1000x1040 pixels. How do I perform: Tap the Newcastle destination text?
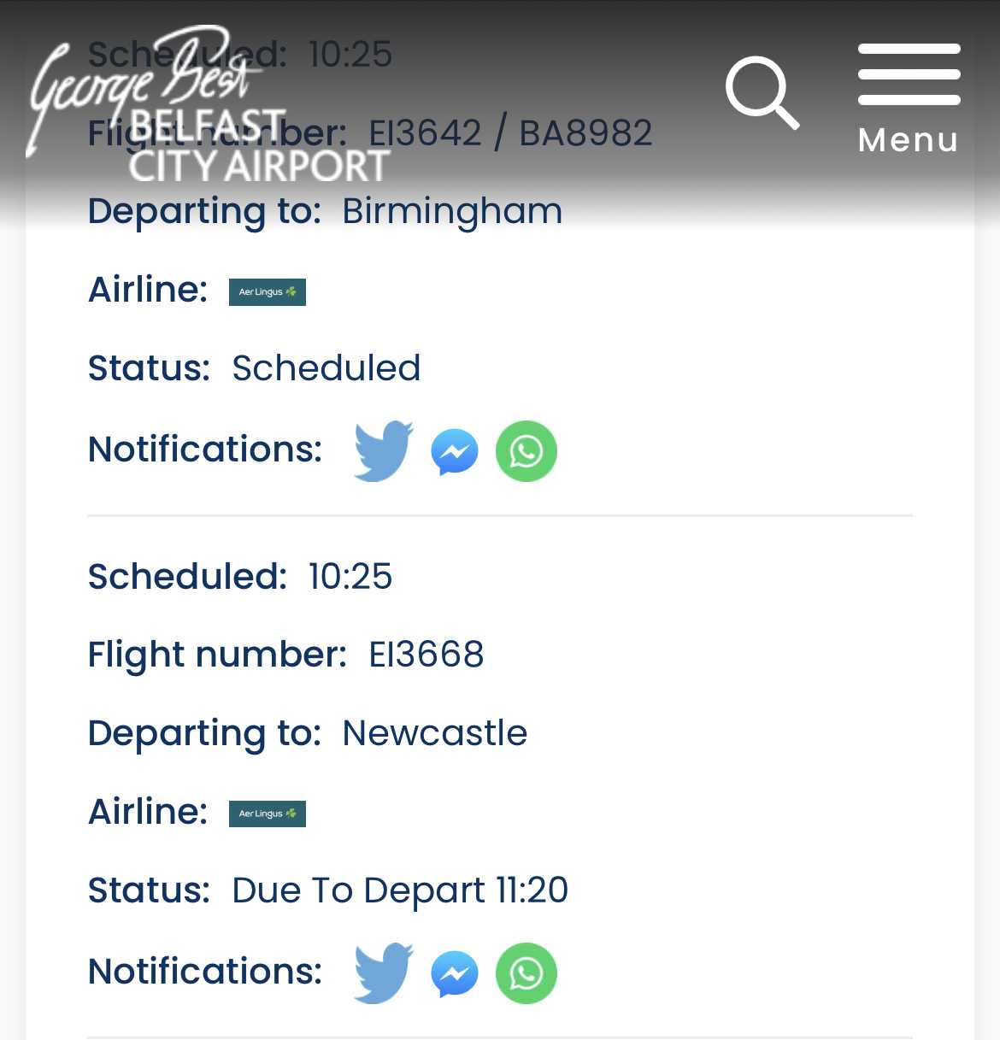(x=435, y=733)
